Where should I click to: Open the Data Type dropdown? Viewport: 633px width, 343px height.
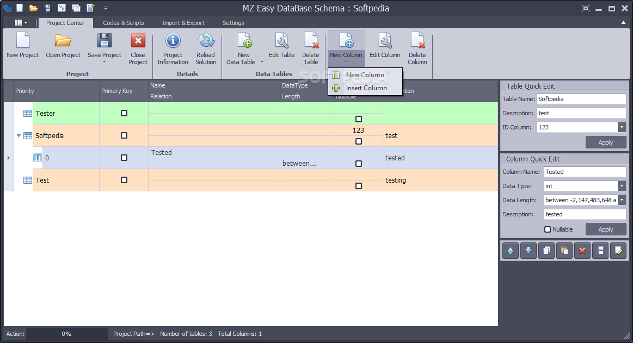pos(622,186)
